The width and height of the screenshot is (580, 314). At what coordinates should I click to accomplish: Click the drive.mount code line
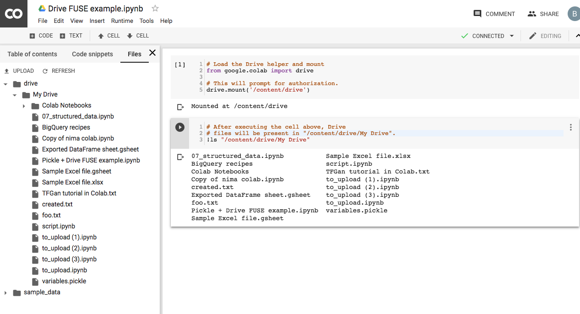coord(258,90)
